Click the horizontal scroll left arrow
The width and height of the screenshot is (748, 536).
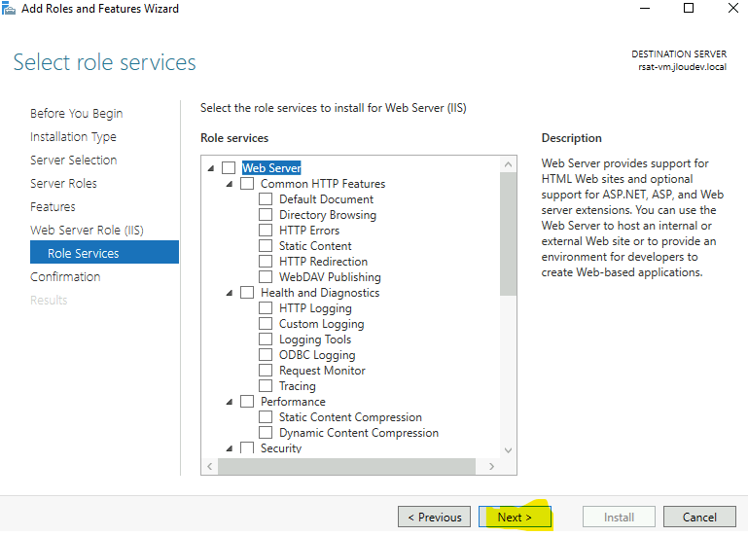(x=210, y=466)
